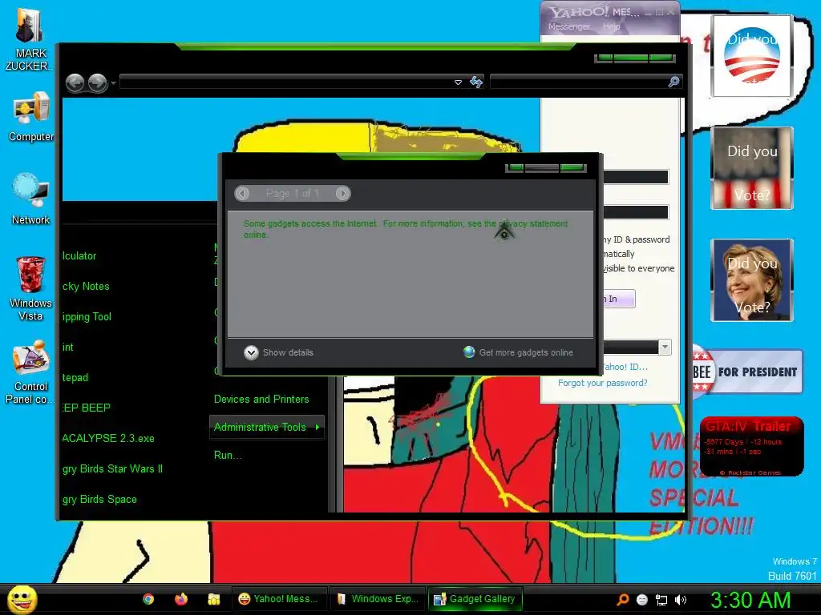The width and height of the screenshot is (821, 615).
Task: Select the 'int' program entry
Action: [x=68, y=347]
